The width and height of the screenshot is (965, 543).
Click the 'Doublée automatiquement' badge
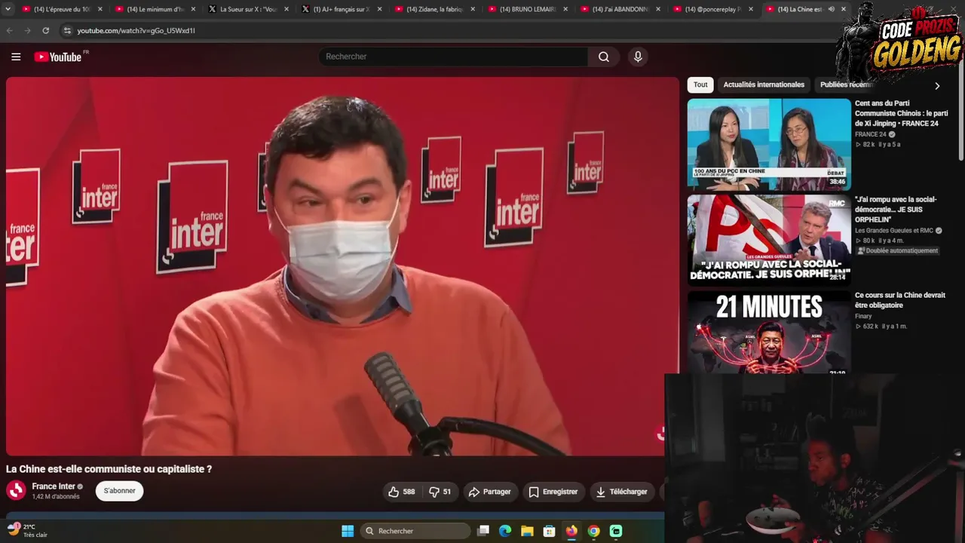[x=898, y=250]
